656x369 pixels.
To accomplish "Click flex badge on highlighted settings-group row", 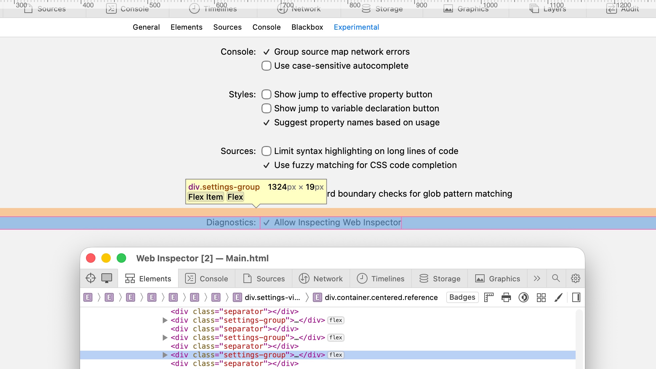I will (x=336, y=355).
